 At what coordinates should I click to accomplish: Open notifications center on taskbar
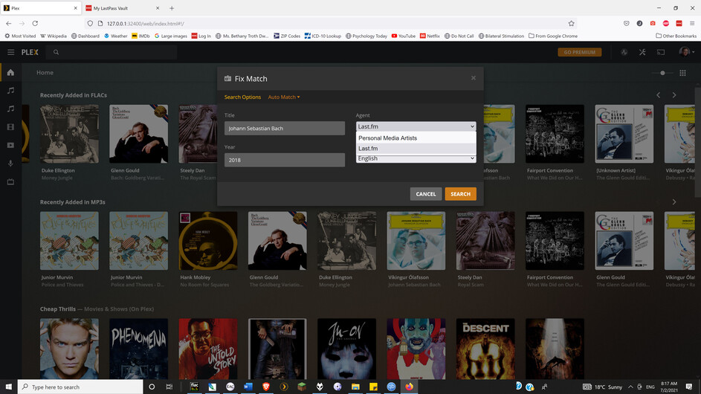click(x=689, y=387)
